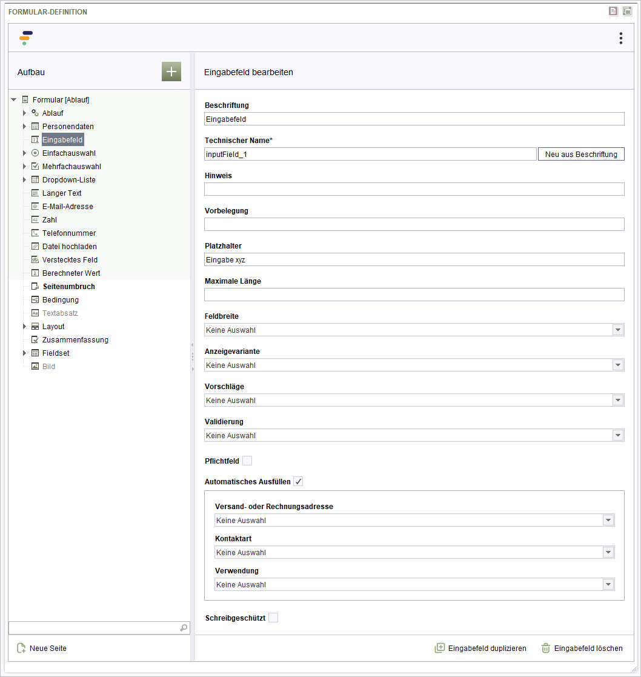This screenshot has width=641, height=677.
Task: Click the green plus add-element button
Action: pyautogui.click(x=171, y=72)
